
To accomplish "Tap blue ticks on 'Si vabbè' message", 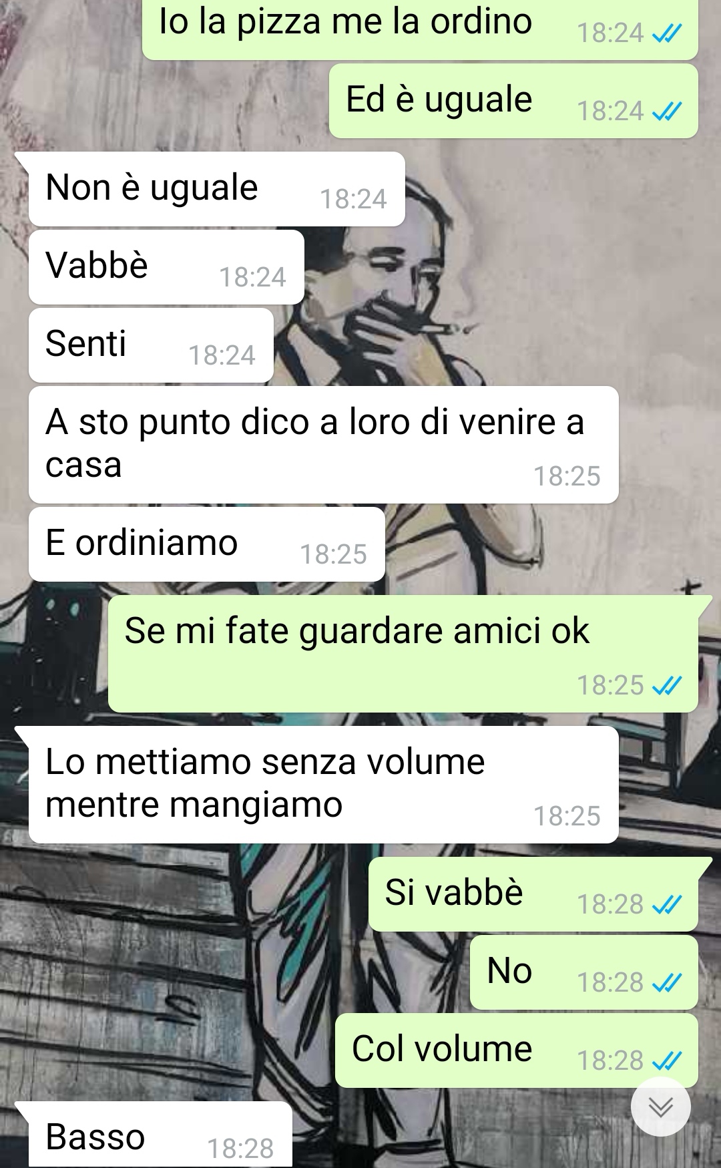I will (667, 904).
